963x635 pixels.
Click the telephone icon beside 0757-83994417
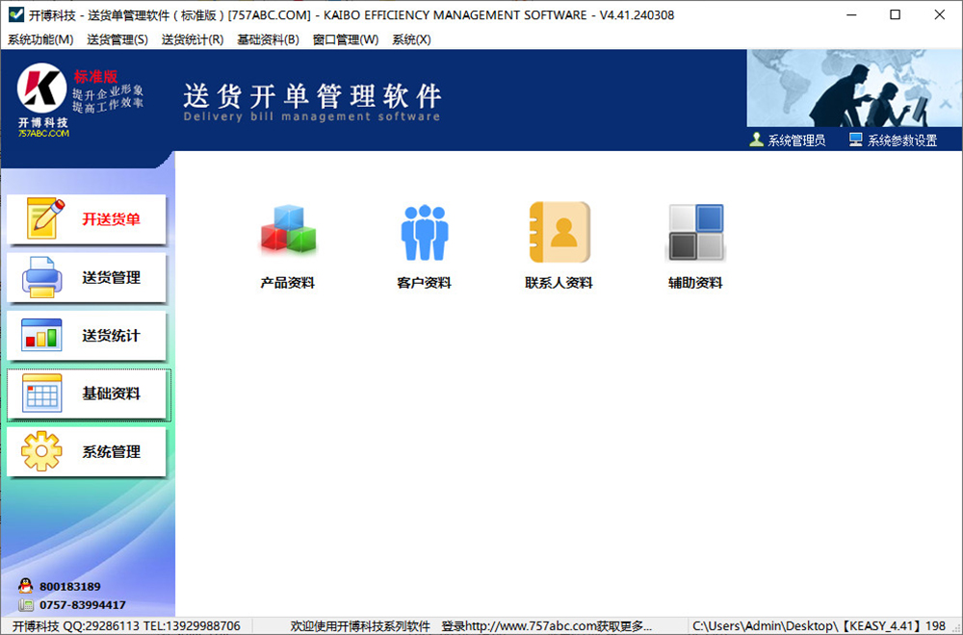[x=26, y=605]
